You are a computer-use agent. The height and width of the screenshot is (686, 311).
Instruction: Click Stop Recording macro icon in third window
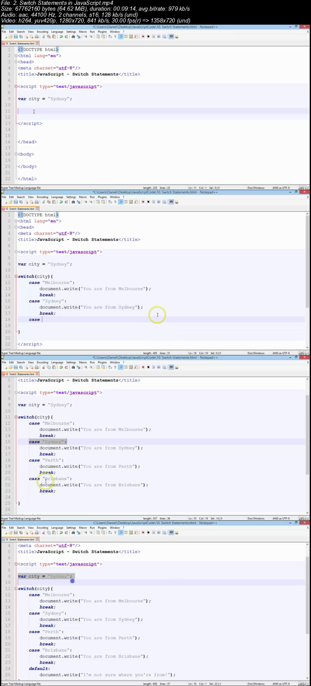pyautogui.click(x=148, y=367)
